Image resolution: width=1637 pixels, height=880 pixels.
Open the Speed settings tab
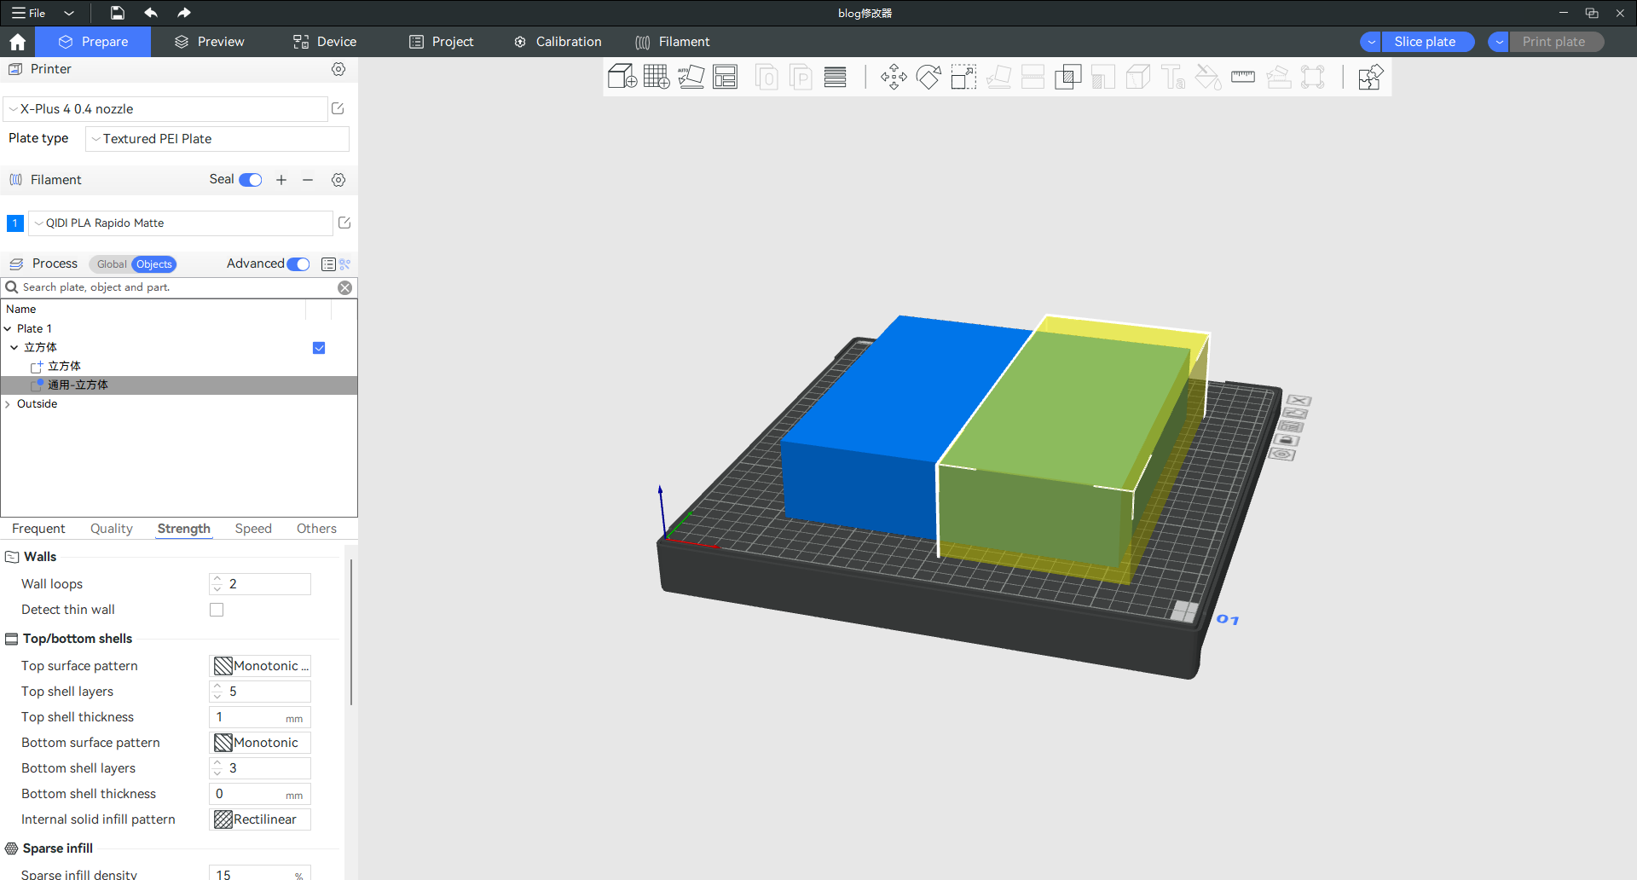point(253,529)
